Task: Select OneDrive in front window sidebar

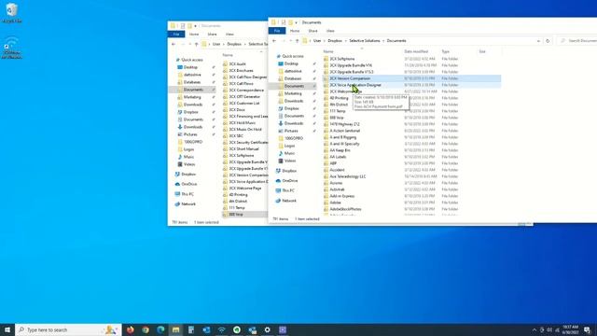Action: click(290, 180)
